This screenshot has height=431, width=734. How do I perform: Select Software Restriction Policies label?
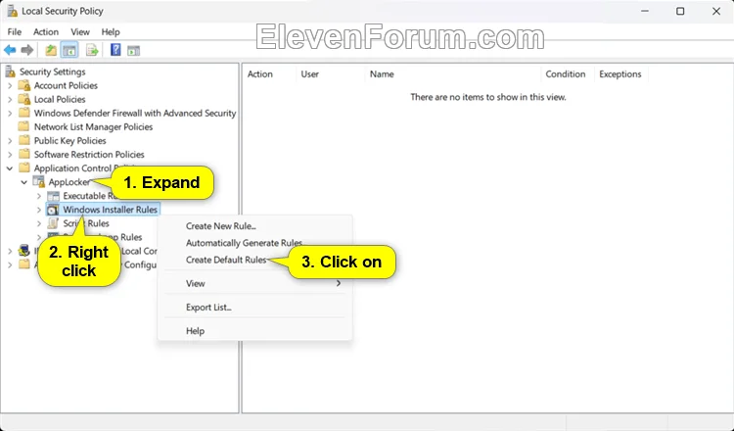coord(89,154)
